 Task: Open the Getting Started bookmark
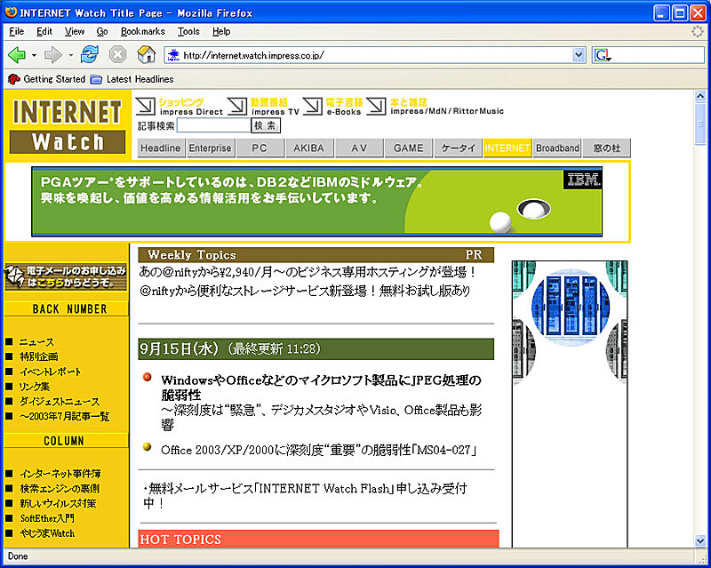pos(47,79)
